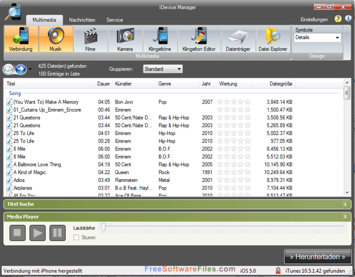Pause playback in Media Player
The image size is (355, 277).
58,233
